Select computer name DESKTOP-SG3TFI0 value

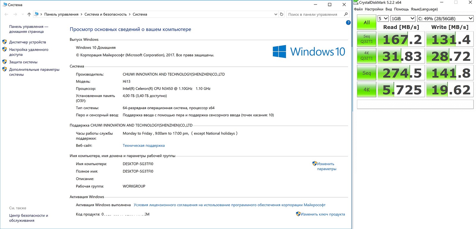coord(138,164)
